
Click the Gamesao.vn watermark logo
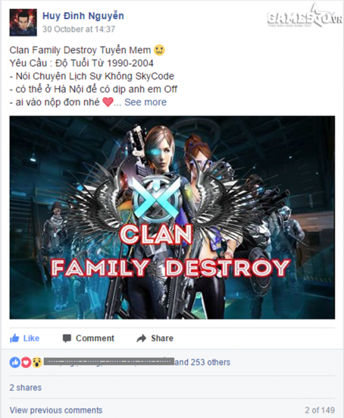pos(304,18)
